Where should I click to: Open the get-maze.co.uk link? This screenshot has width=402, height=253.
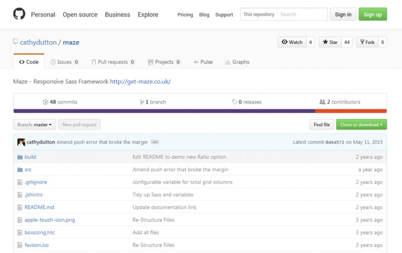[140, 82]
